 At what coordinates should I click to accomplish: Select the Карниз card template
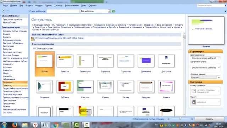105,89
